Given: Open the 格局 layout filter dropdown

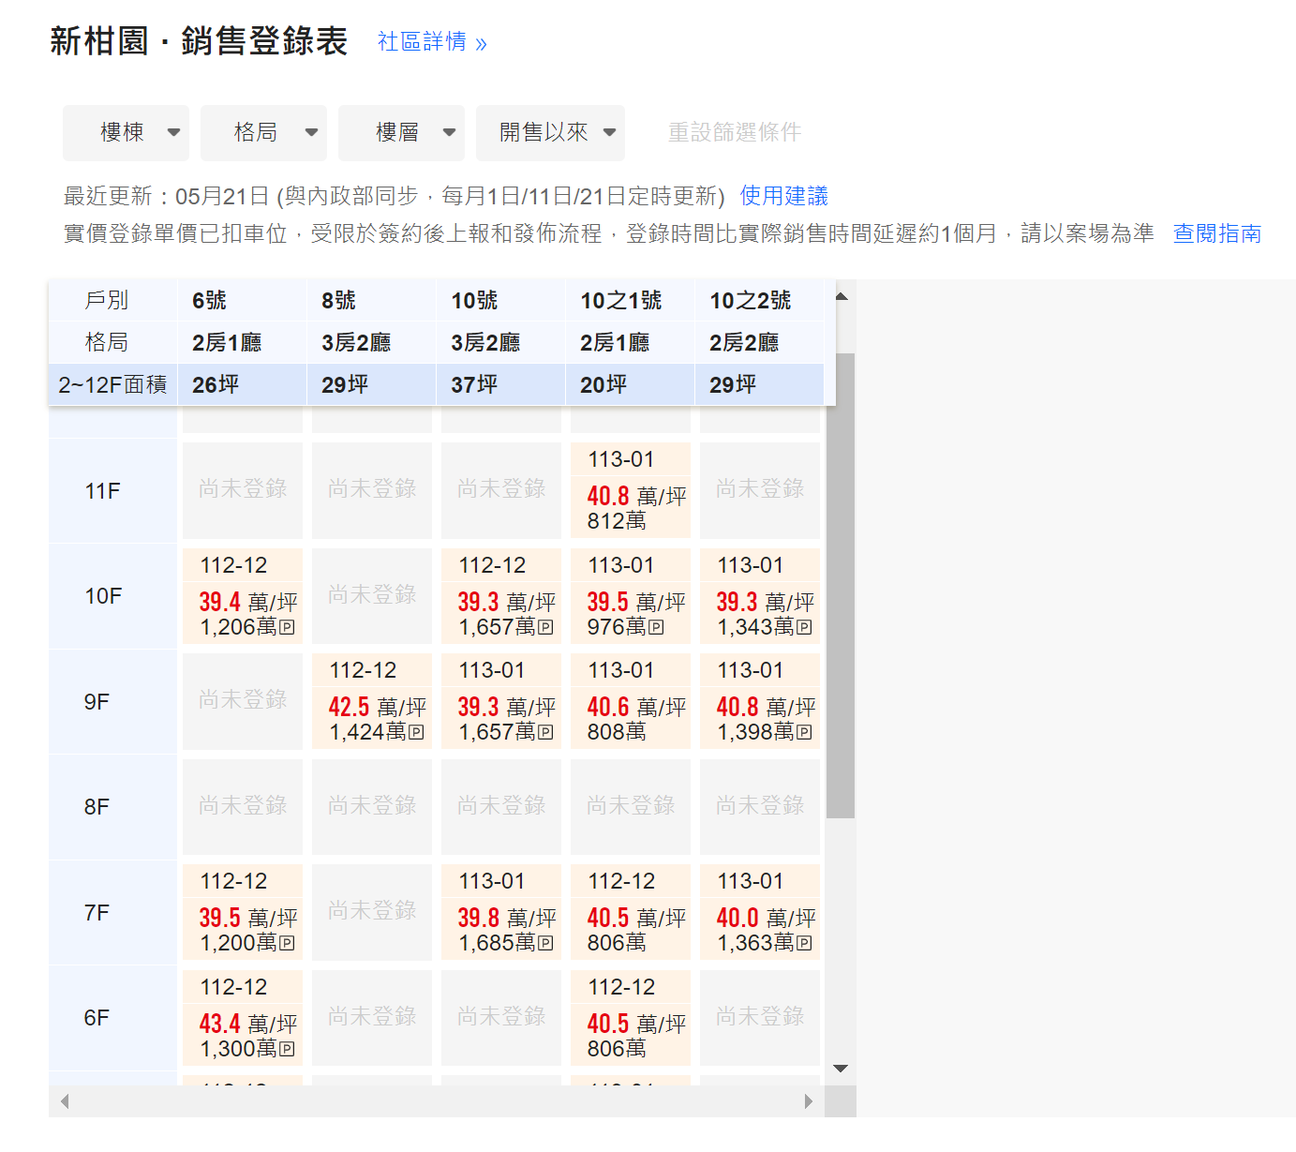Looking at the screenshot, I should [x=263, y=132].
